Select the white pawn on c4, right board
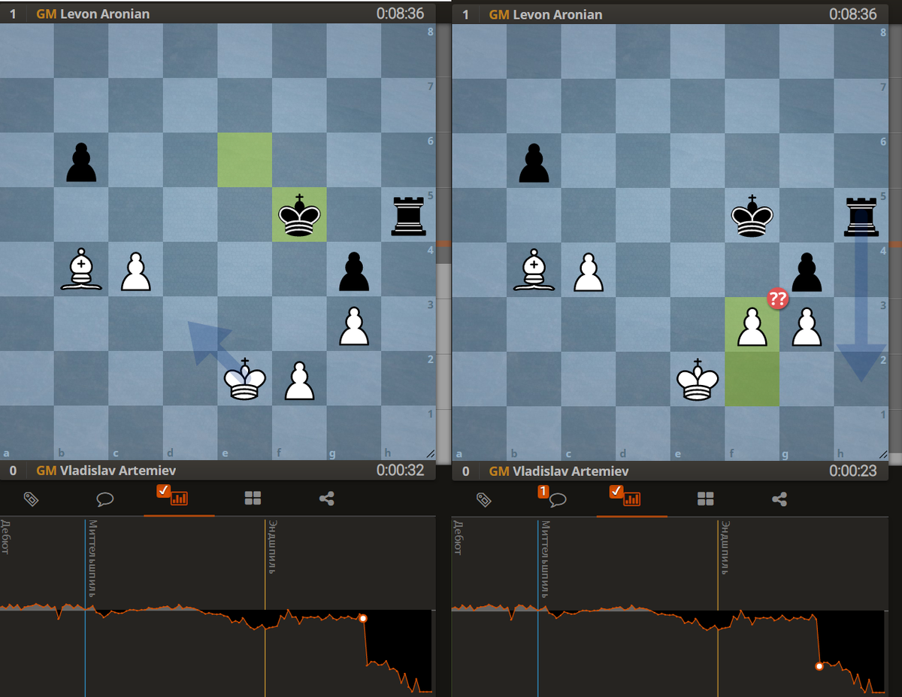The width and height of the screenshot is (902, 697). pos(588,271)
